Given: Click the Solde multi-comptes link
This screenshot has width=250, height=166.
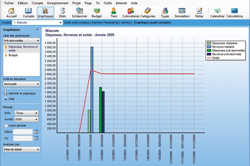Looking at the screenshot, I should coord(77,23).
